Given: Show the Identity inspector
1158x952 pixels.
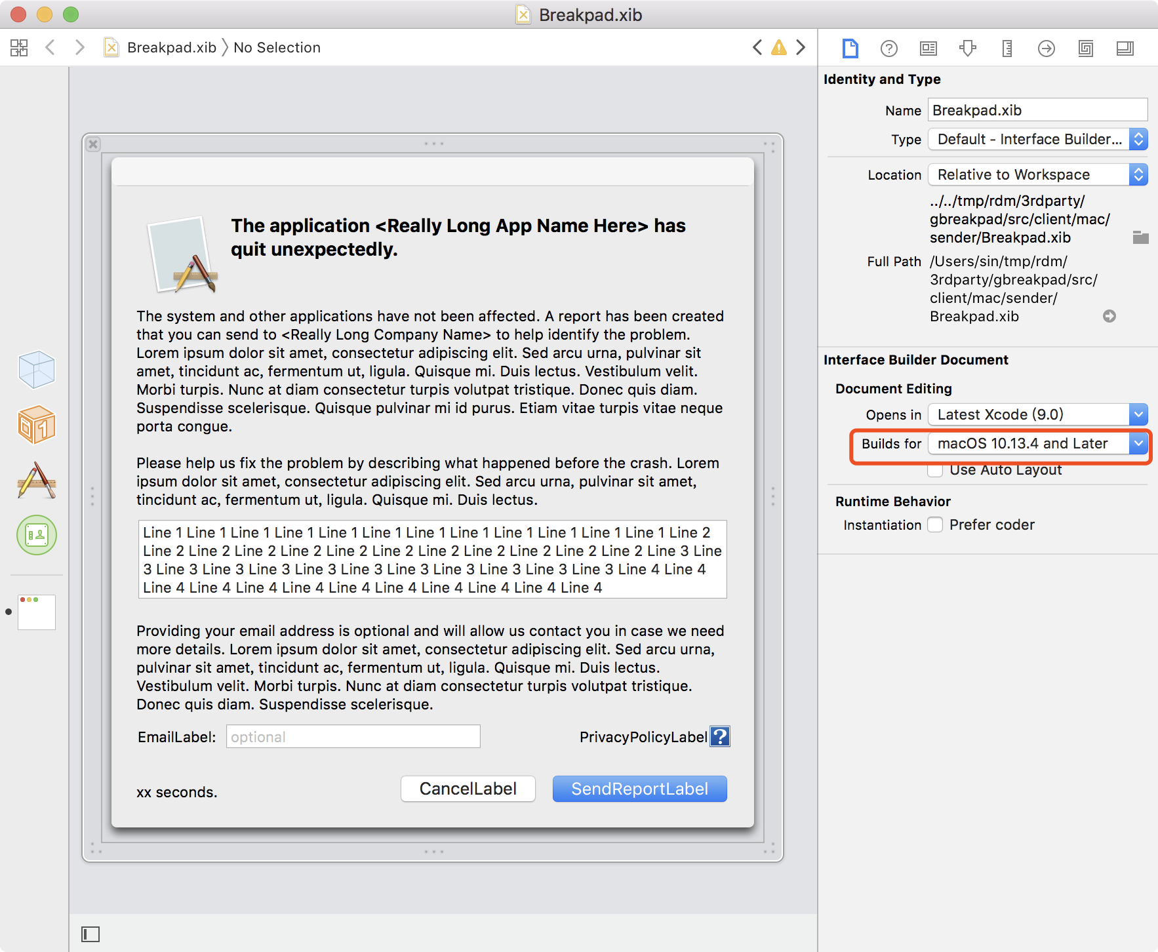Looking at the screenshot, I should [928, 48].
